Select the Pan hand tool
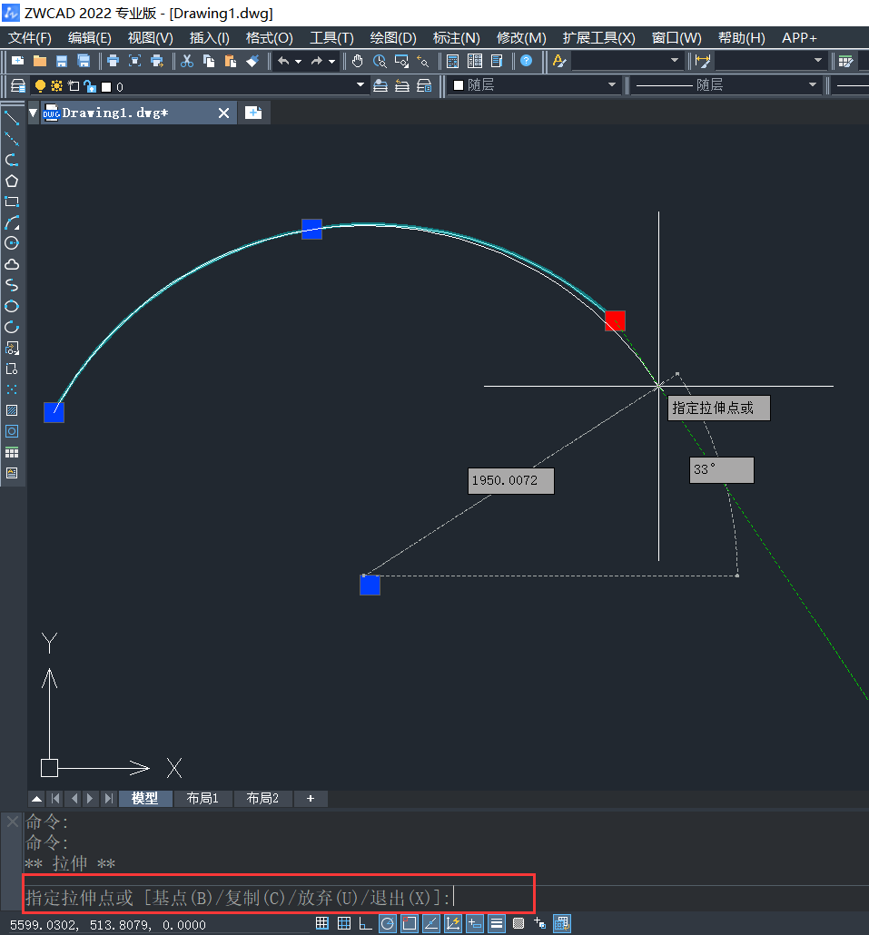 pos(357,61)
